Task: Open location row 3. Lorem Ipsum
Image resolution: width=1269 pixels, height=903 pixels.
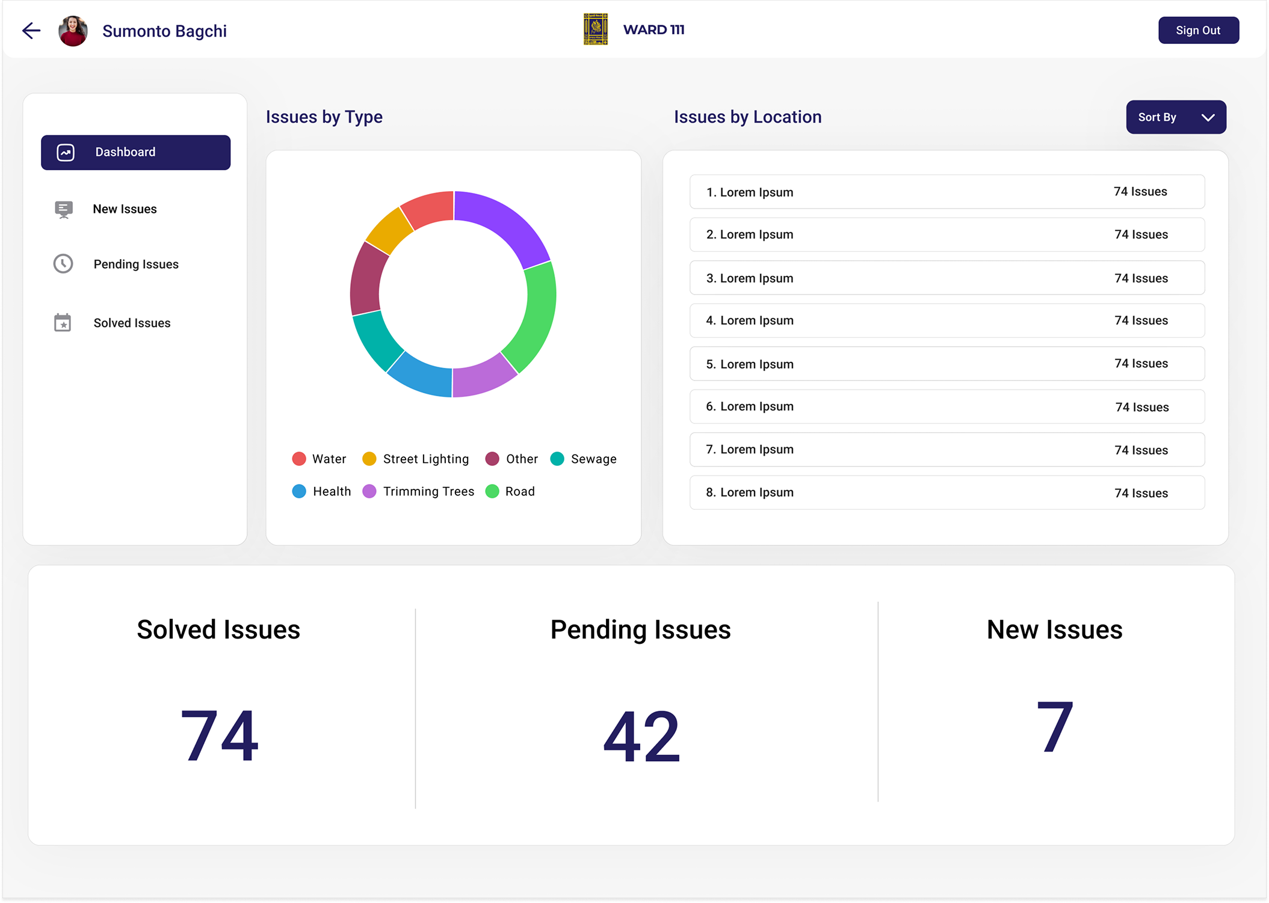Action: 946,278
